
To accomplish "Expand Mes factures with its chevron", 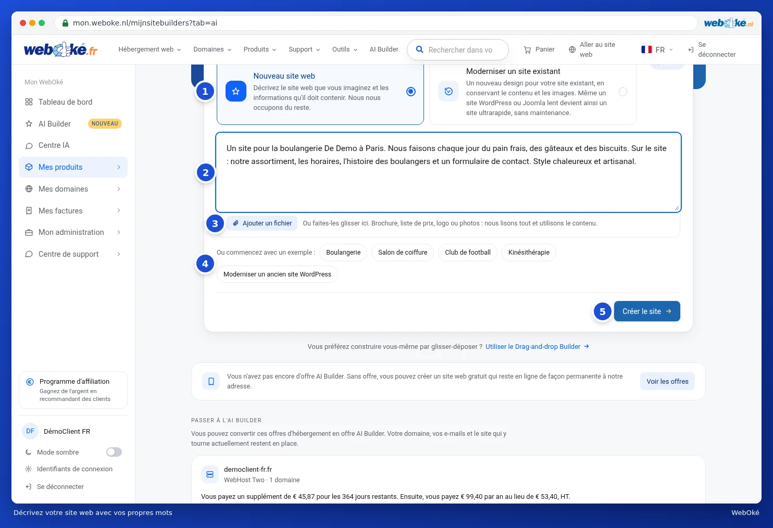I will point(119,211).
